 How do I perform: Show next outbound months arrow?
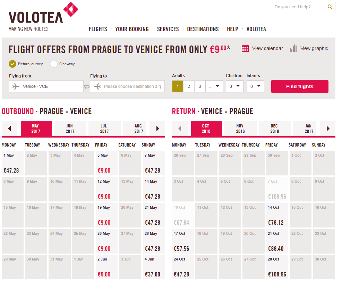point(158,129)
